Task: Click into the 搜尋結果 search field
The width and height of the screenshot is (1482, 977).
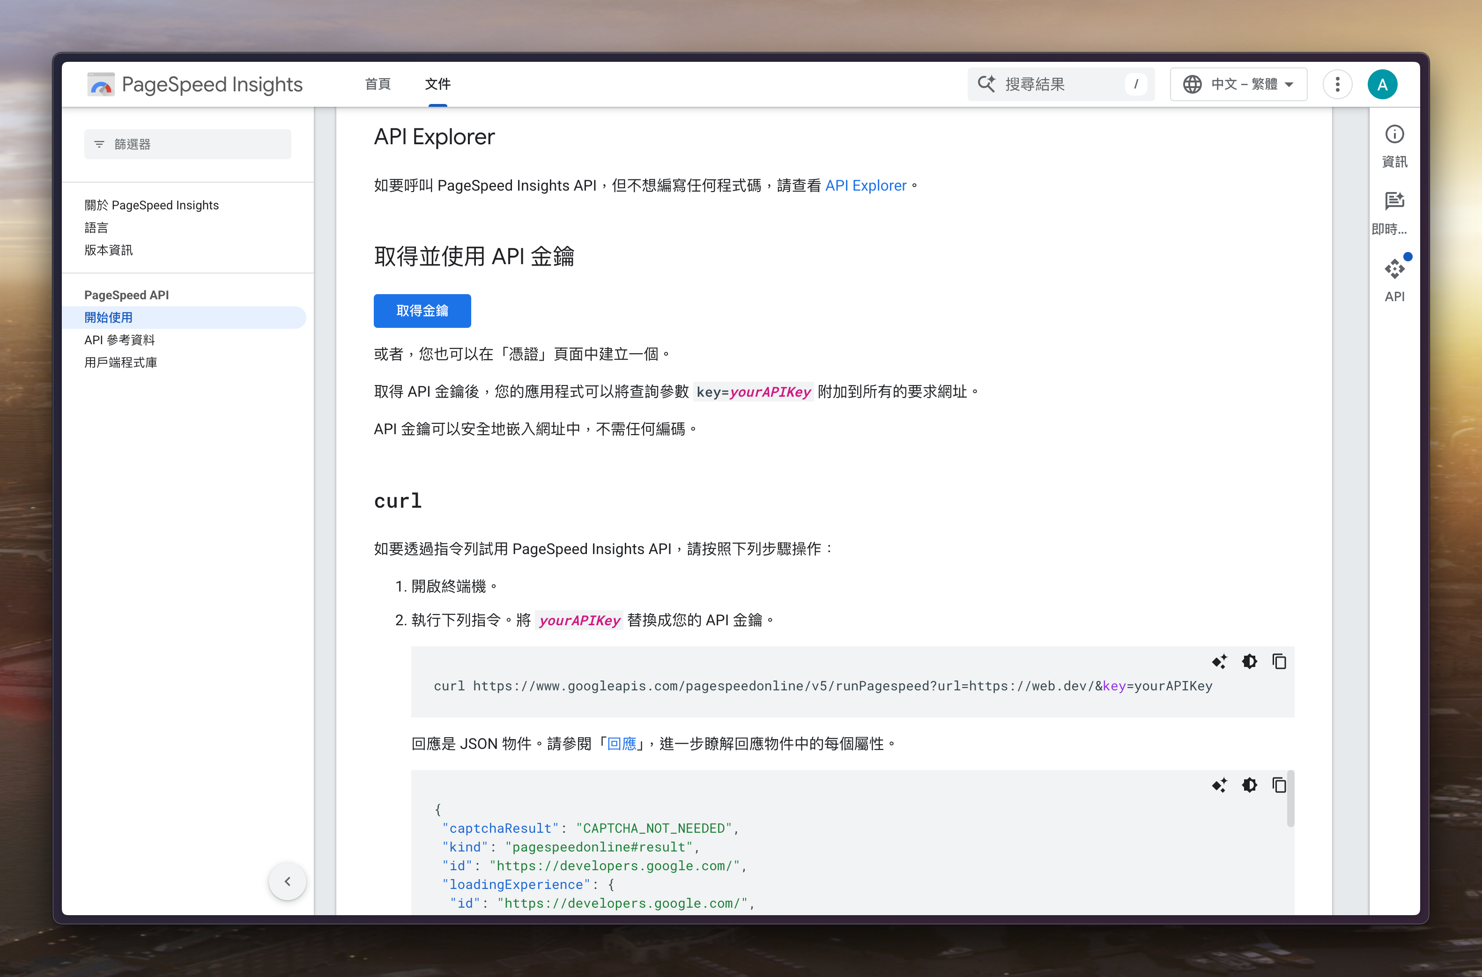Action: 1060,84
